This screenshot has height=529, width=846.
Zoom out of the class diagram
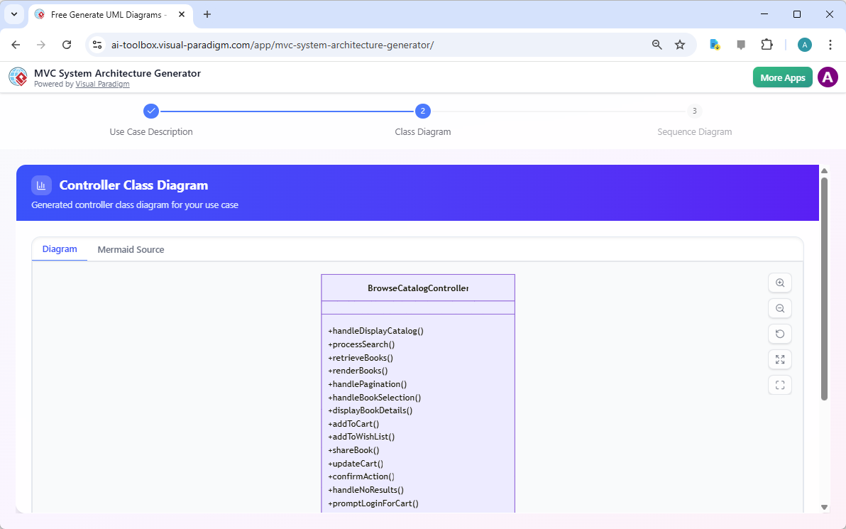point(779,308)
